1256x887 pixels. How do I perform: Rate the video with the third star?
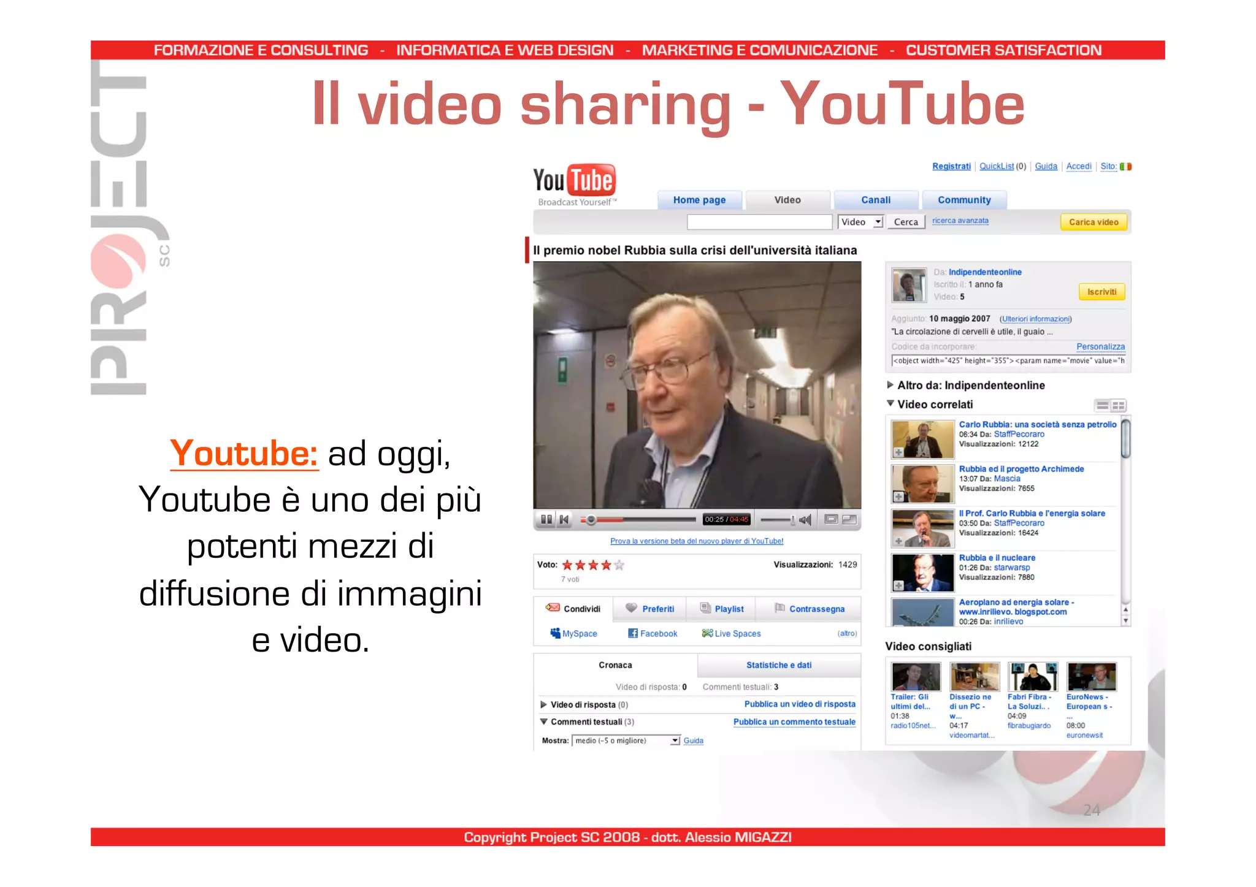coord(593,565)
